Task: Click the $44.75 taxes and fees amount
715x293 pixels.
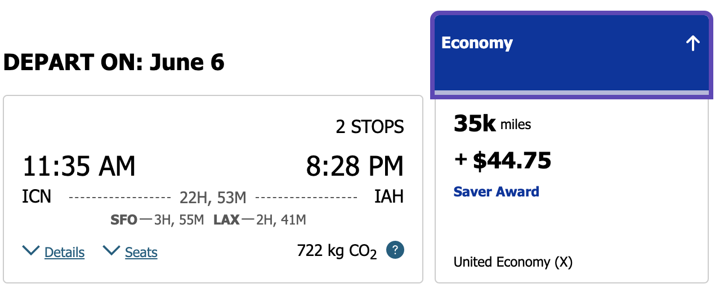Action: click(511, 161)
